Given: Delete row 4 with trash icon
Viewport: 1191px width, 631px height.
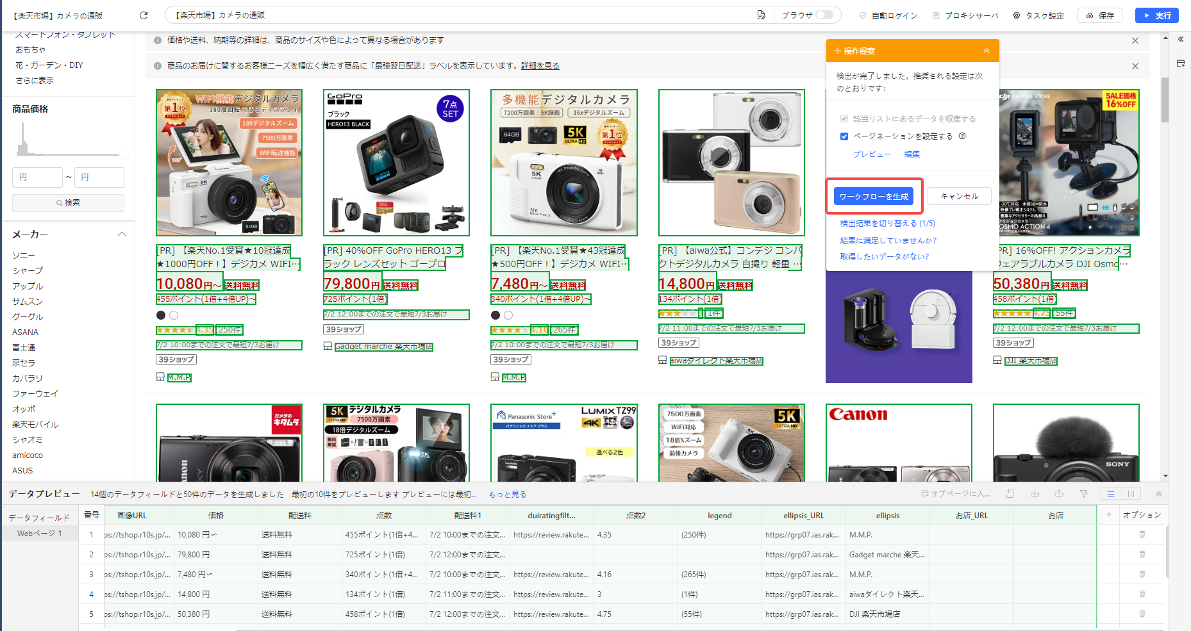Looking at the screenshot, I should [x=1142, y=594].
